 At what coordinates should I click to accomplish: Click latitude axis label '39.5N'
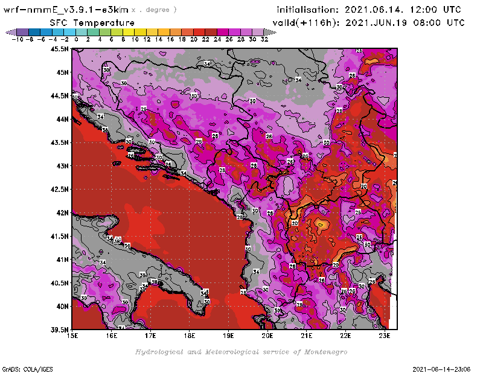[x=59, y=330]
